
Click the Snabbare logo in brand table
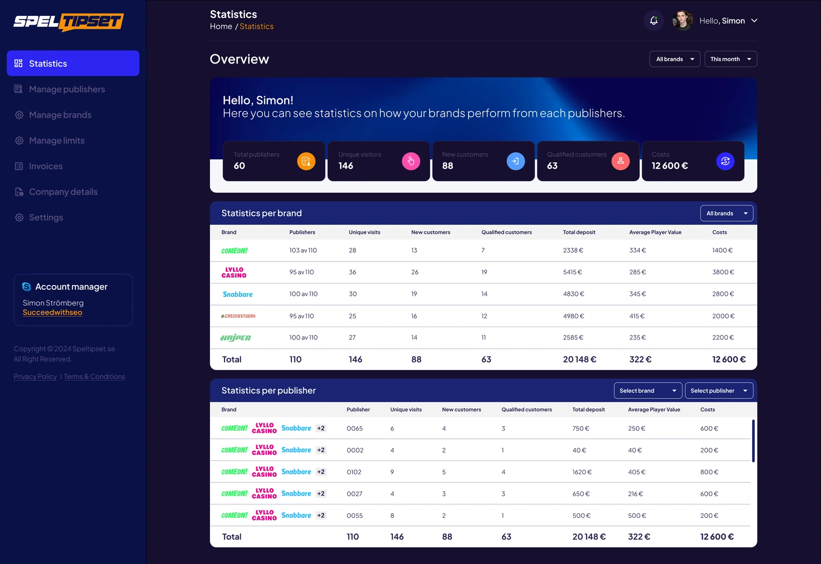click(238, 294)
